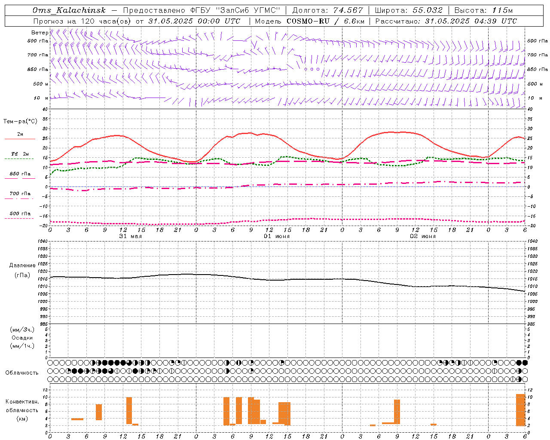Click the 1040 value on left pressure axis
This screenshot has width=550, height=440.
(x=43, y=241)
